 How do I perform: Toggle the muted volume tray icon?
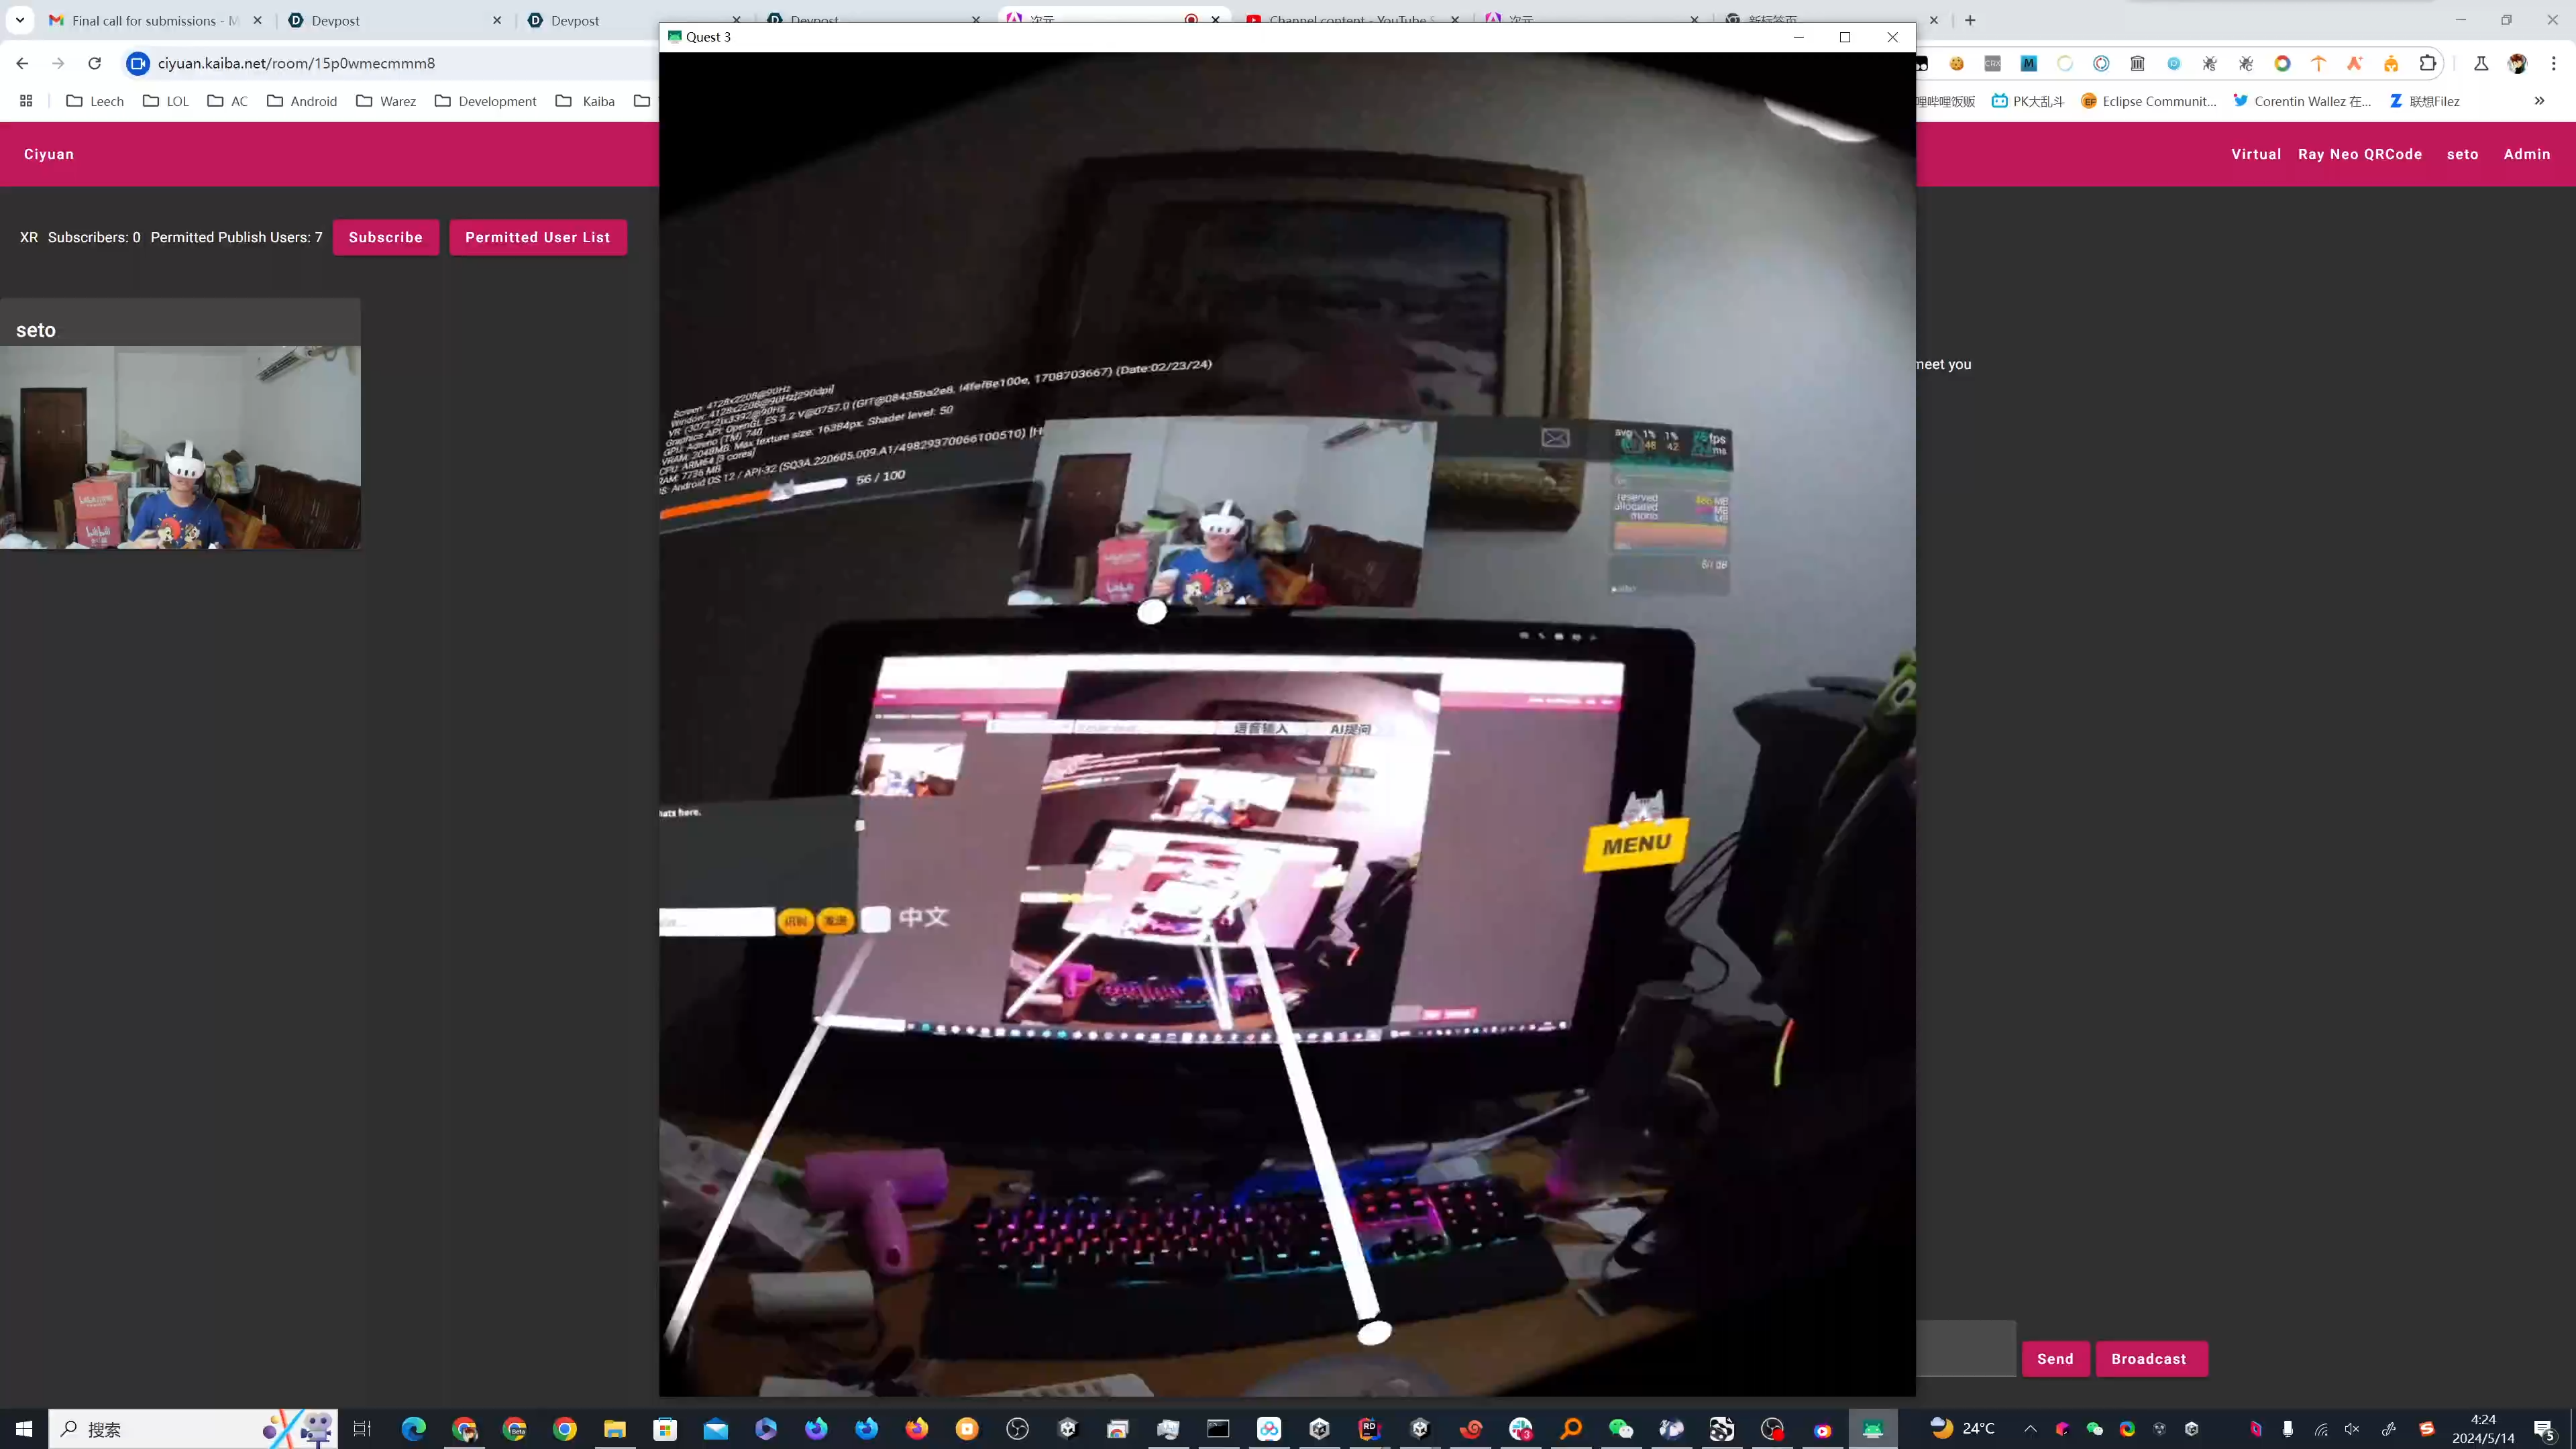[x=2352, y=1428]
